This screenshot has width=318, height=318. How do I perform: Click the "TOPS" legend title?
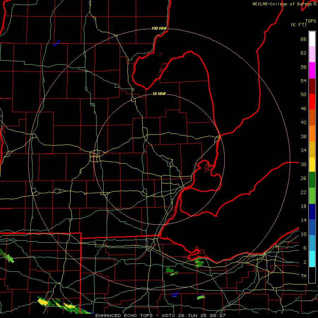click(311, 21)
